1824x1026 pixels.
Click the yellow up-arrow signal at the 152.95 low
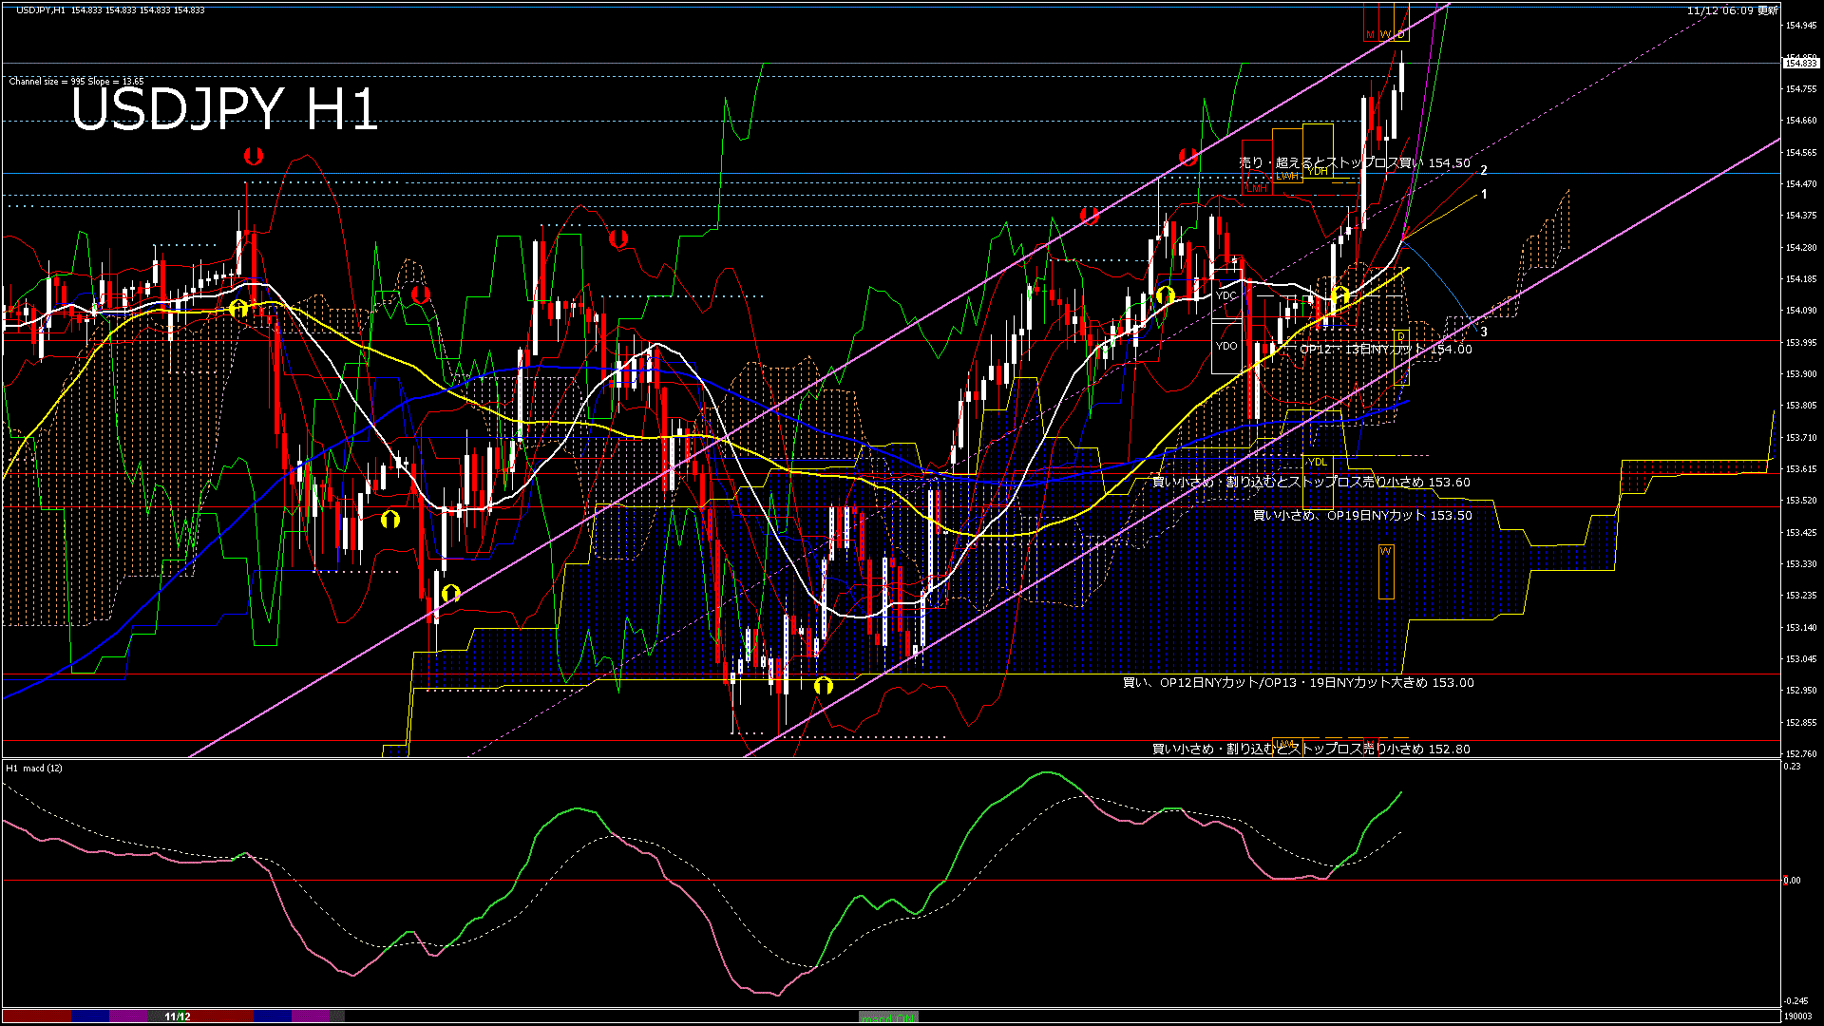pyautogui.click(x=824, y=685)
